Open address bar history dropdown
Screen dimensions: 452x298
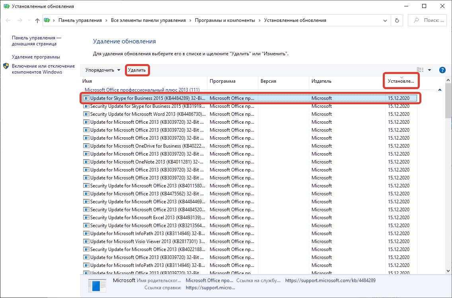coord(384,20)
